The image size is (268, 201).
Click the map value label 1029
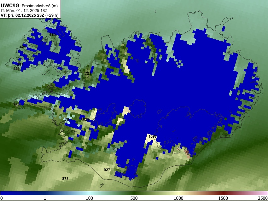coord(85,119)
